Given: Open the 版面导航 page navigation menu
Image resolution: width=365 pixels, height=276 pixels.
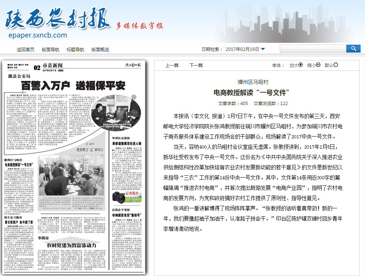Looking at the screenshot, I should coord(50,49).
